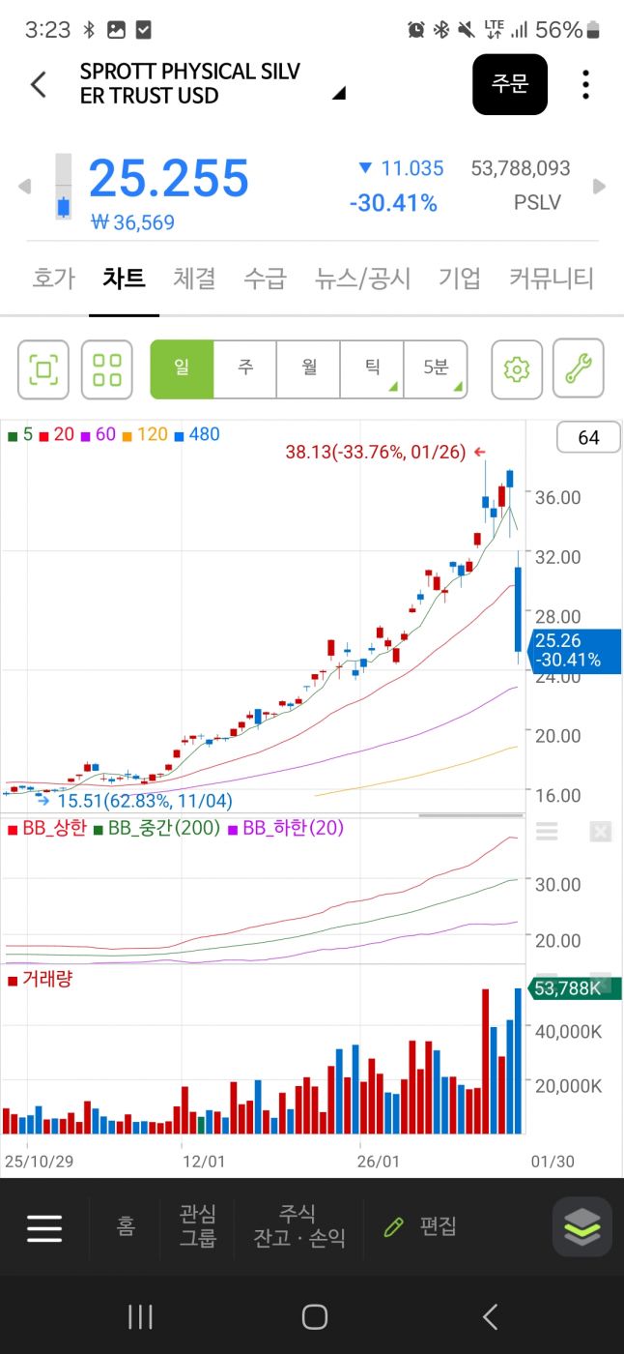The width and height of the screenshot is (624, 1354).
Task: Expand the 5분 minute interval dropdown
Action: coord(436,368)
